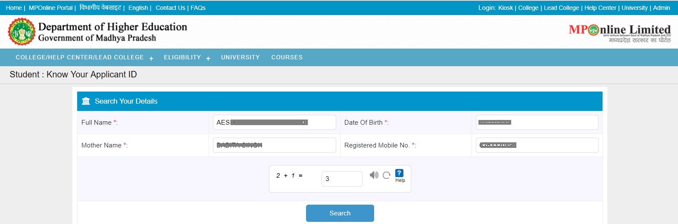Play the captcha audio speaker icon
Screen dimensions: 678x224
coord(374,175)
